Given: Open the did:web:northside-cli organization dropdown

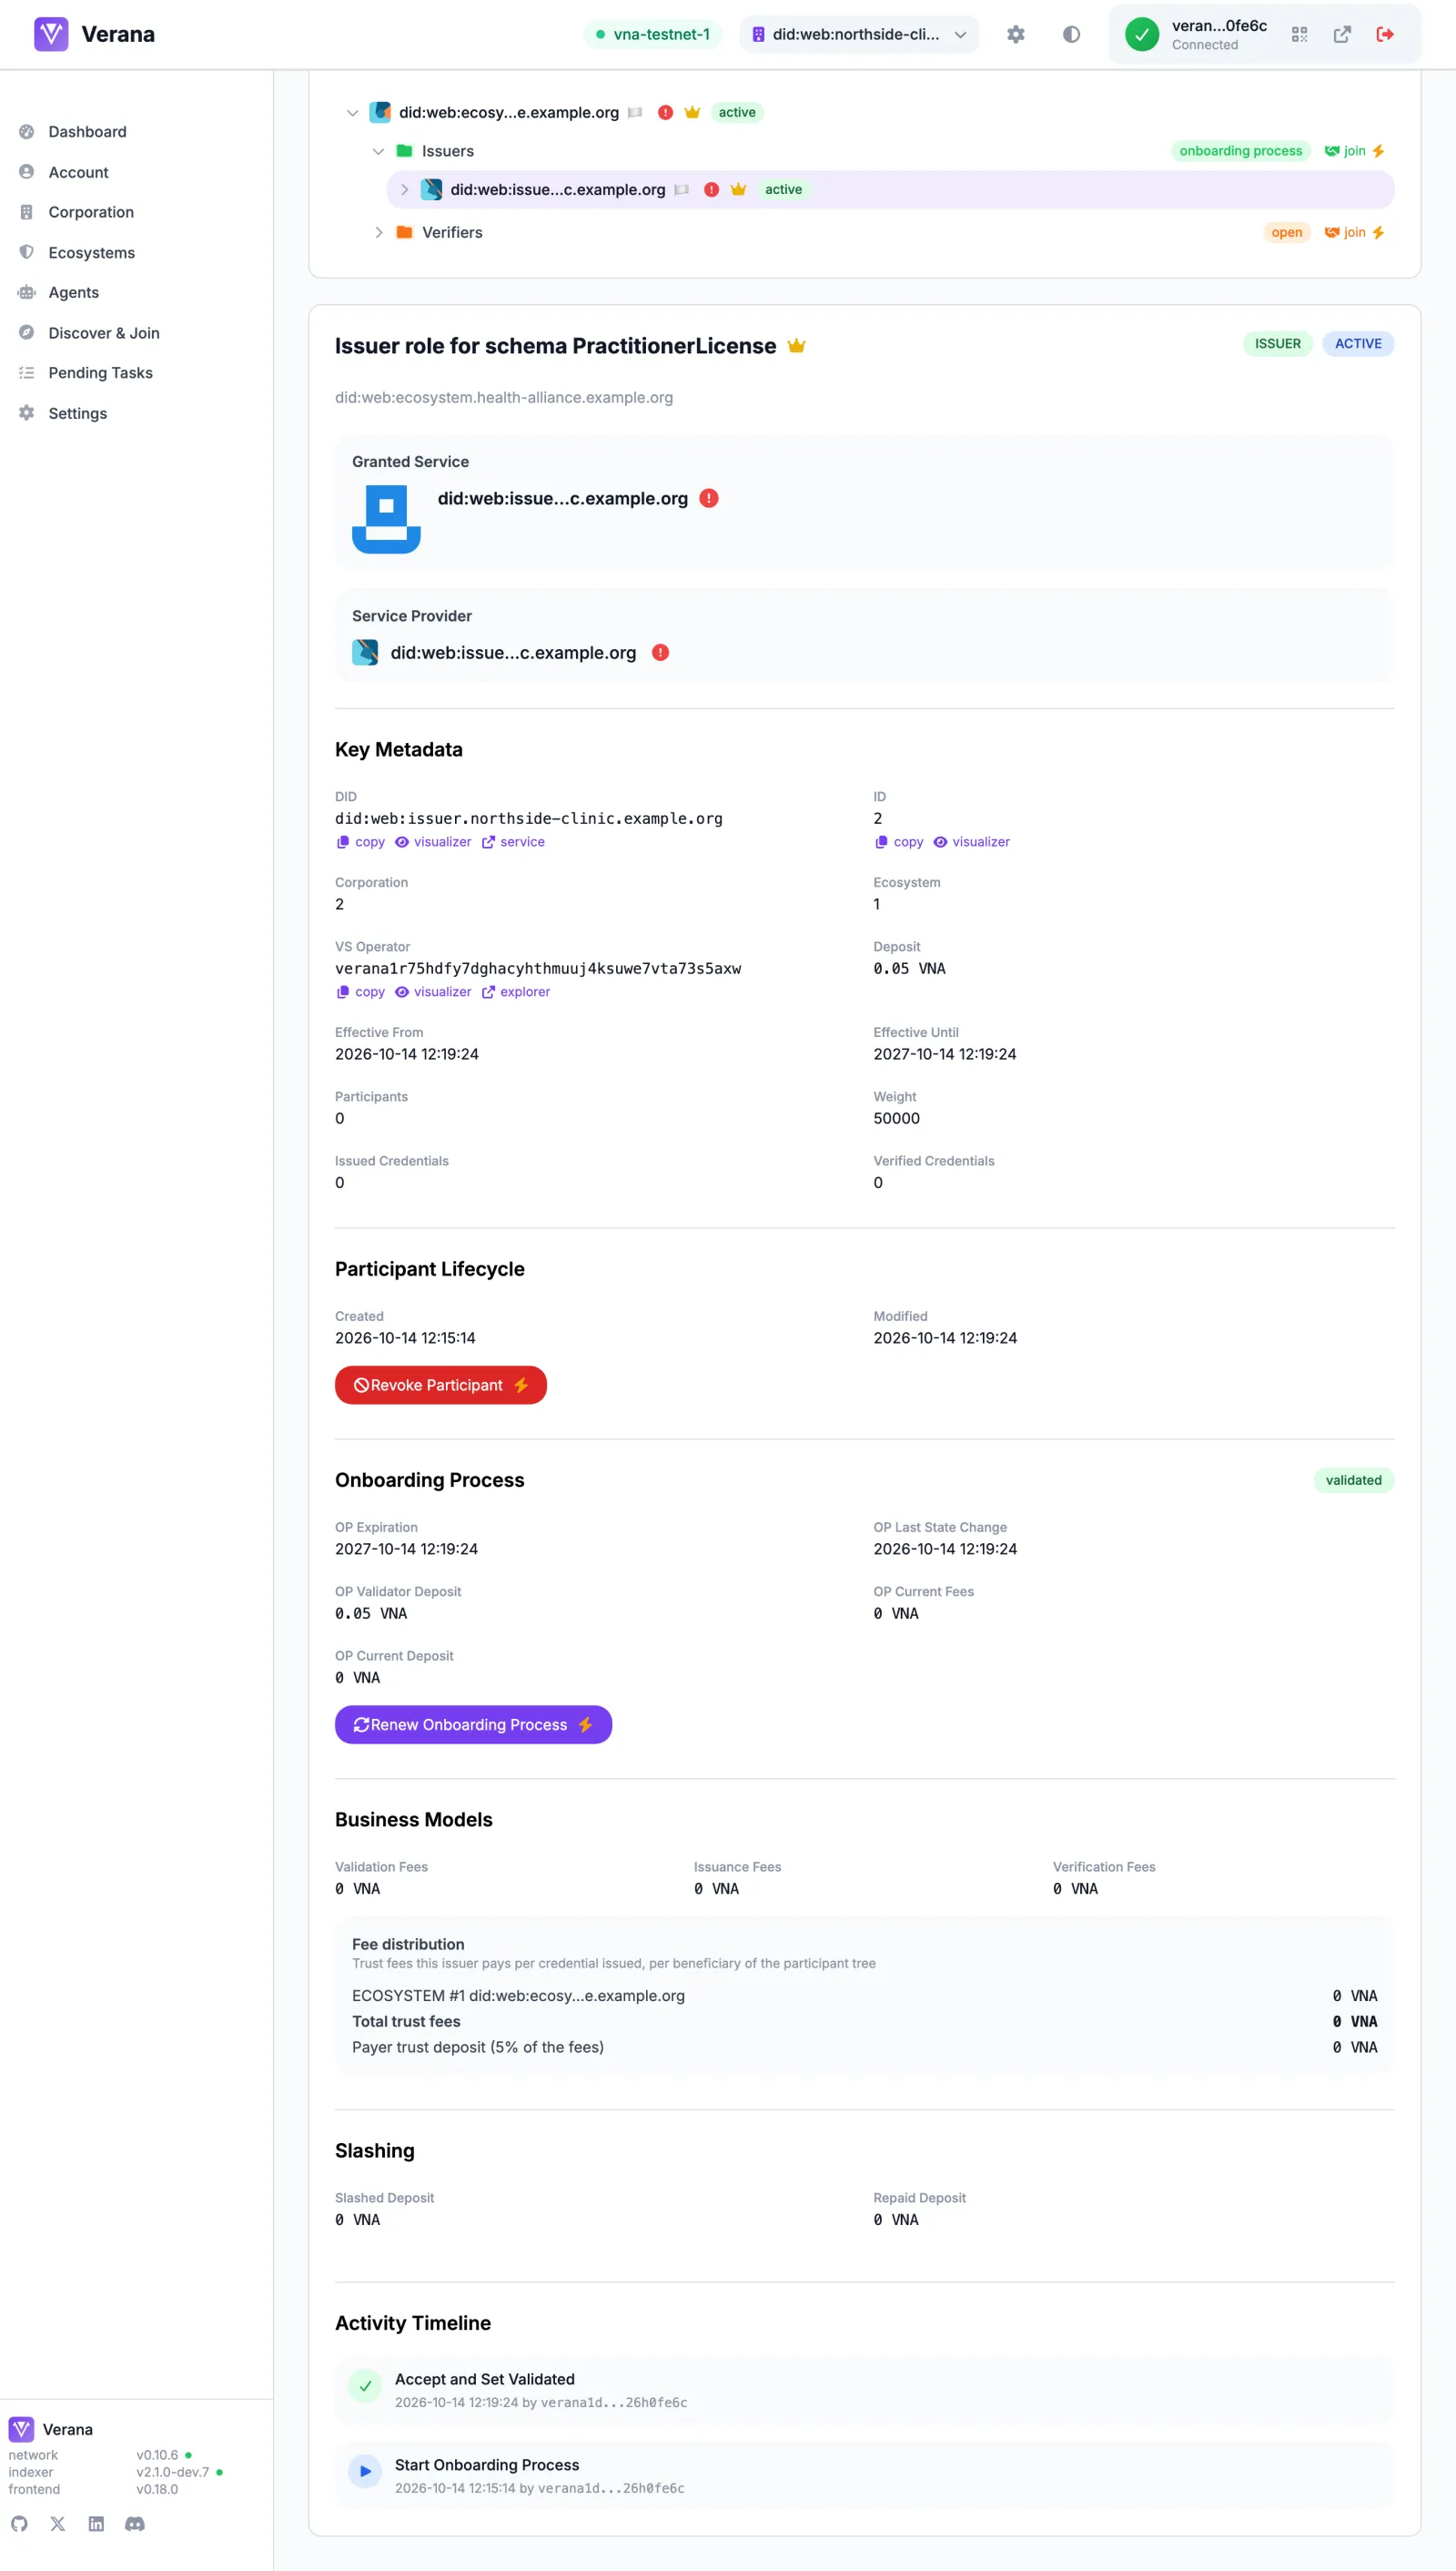Looking at the screenshot, I should (859, 34).
